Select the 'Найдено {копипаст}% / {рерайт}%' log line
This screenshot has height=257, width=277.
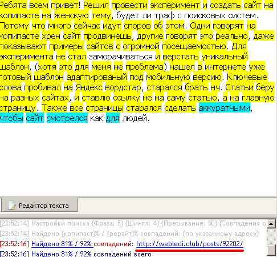point(129,234)
